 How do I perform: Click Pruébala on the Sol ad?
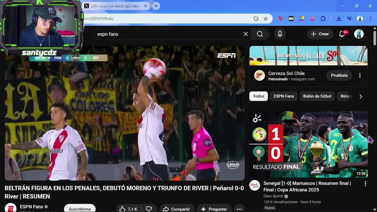tap(339, 75)
